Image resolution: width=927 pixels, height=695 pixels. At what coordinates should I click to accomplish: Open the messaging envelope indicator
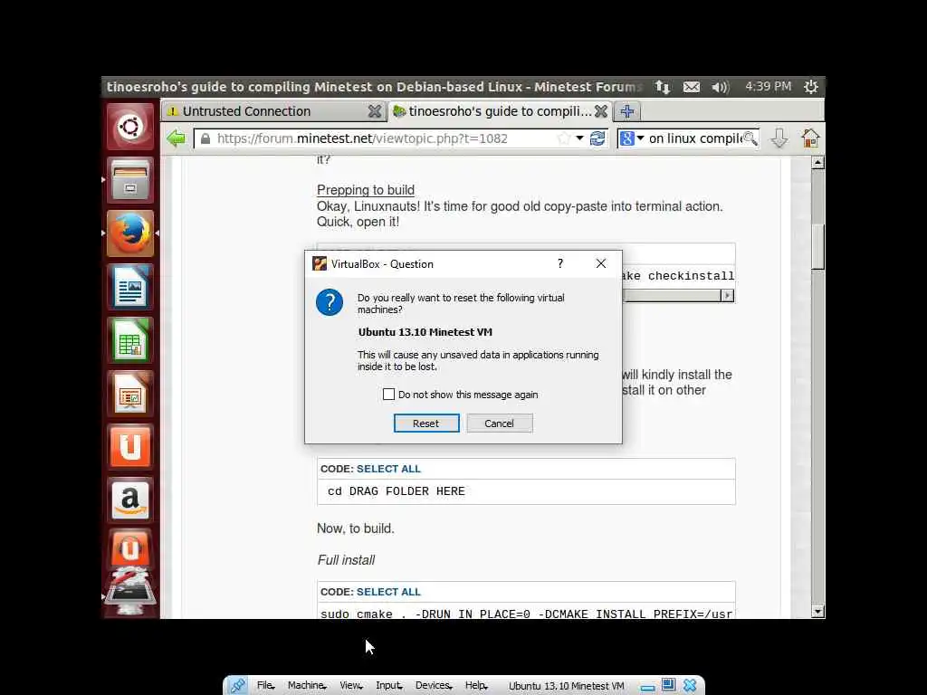[x=691, y=87]
